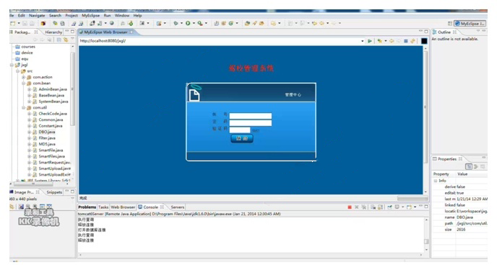Open the Navigate menu

tap(37, 15)
